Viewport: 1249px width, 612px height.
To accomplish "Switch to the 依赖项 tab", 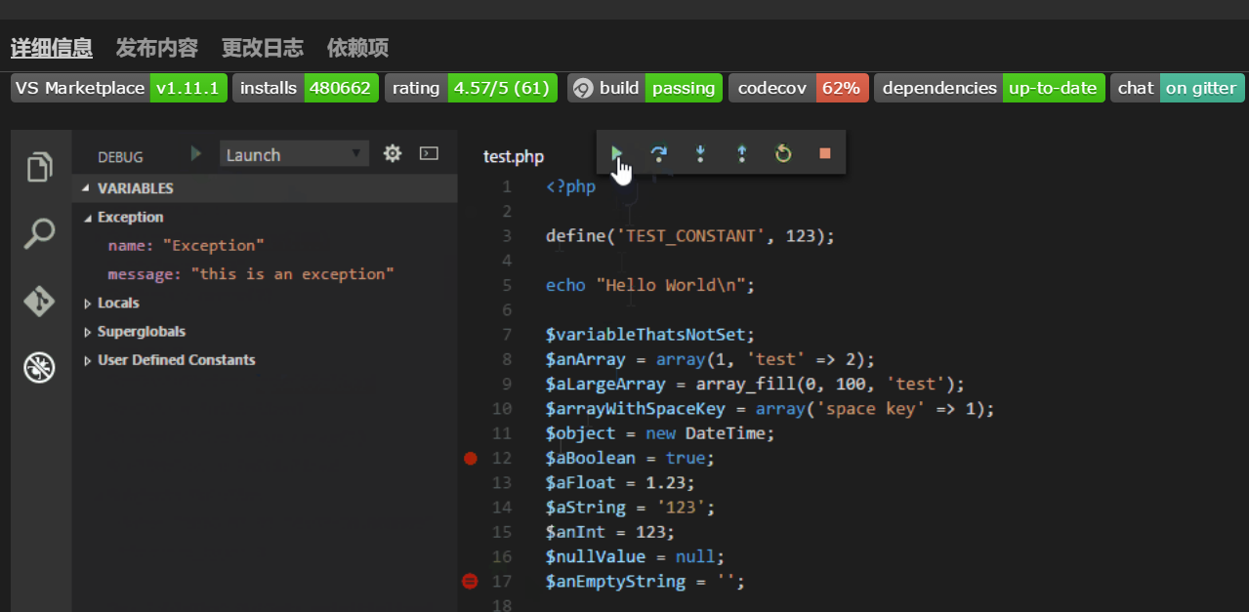I will coord(357,48).
